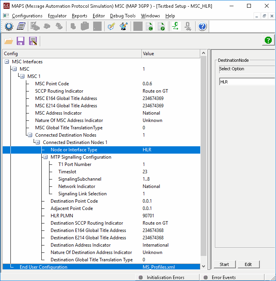Click the grayed incoming call handler icon
This screenshot has width=276, height=281.
[x=35, y=26]
